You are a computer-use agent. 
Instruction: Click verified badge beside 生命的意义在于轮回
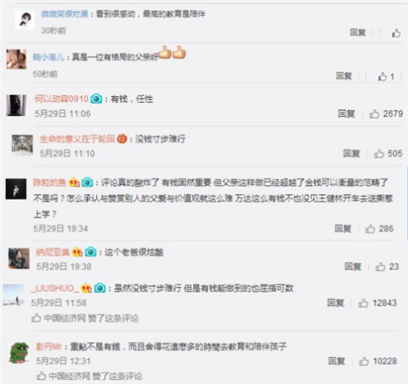click(122, 139)
